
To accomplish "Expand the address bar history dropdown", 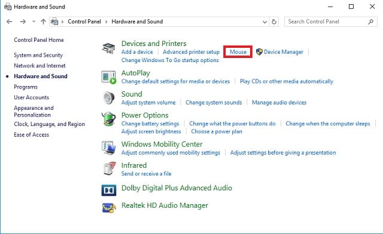I will [265, 22].
